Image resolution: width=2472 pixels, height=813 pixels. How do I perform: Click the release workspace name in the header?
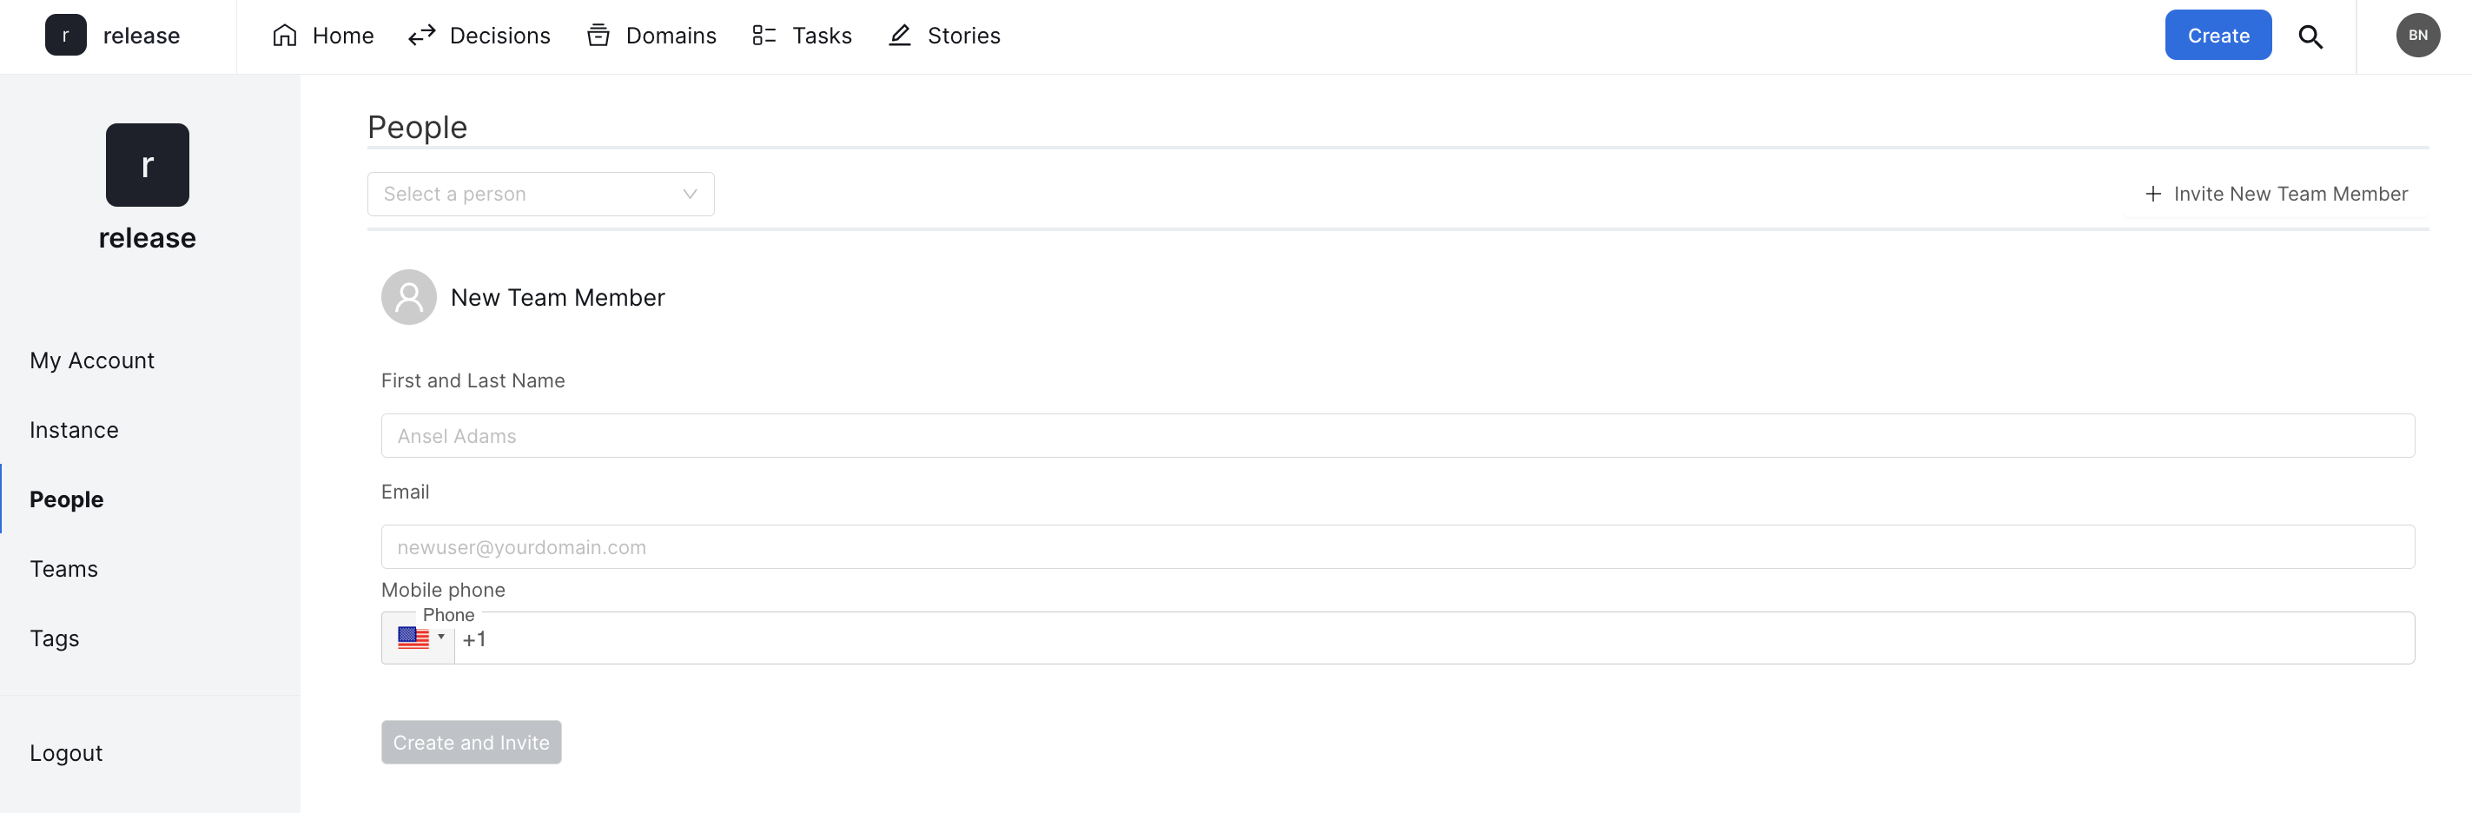(141, 36)
